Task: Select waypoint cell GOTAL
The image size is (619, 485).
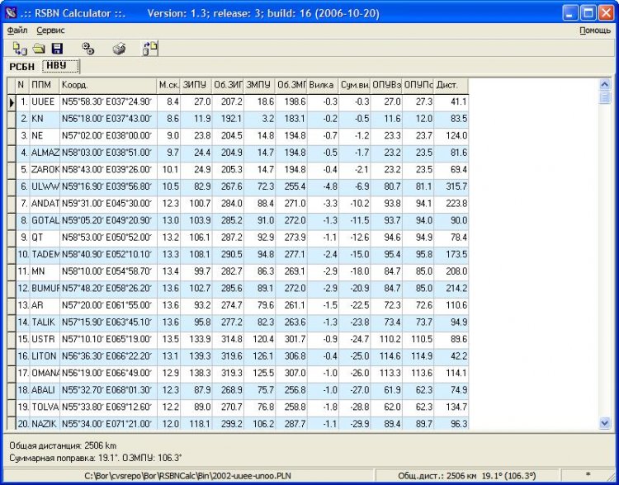Action: (45, 221)
